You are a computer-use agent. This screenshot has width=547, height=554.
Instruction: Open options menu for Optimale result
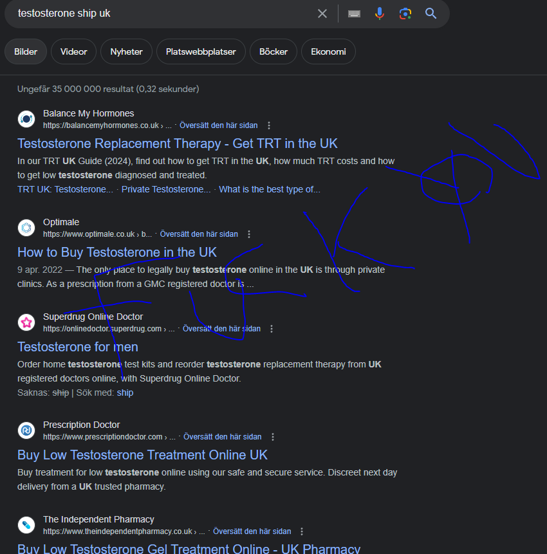249,234
